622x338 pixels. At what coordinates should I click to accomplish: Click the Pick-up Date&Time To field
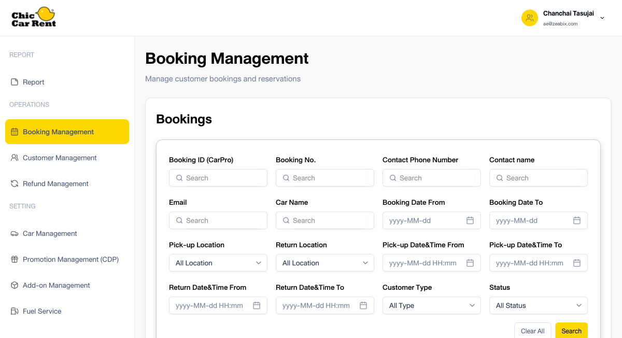(x=539, y=263)
